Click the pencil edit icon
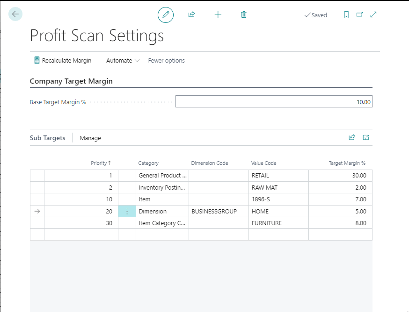 pos(165,15)
